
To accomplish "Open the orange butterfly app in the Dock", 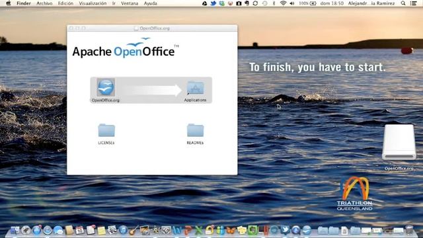I will (x=231, y=230).
